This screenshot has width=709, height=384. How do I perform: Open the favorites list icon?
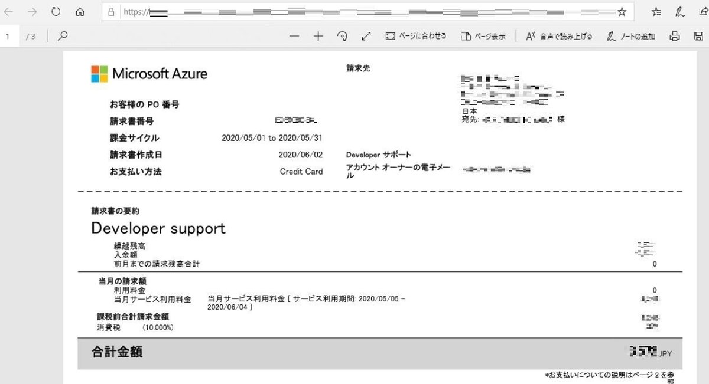[x=657, y=11]
